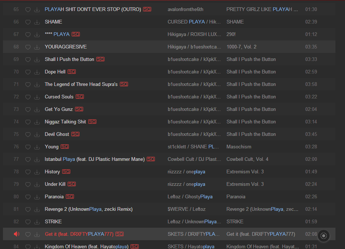Play the song Young
Image resolution: width=345 pixels, height=249 pixels.
tap(51, 147)
